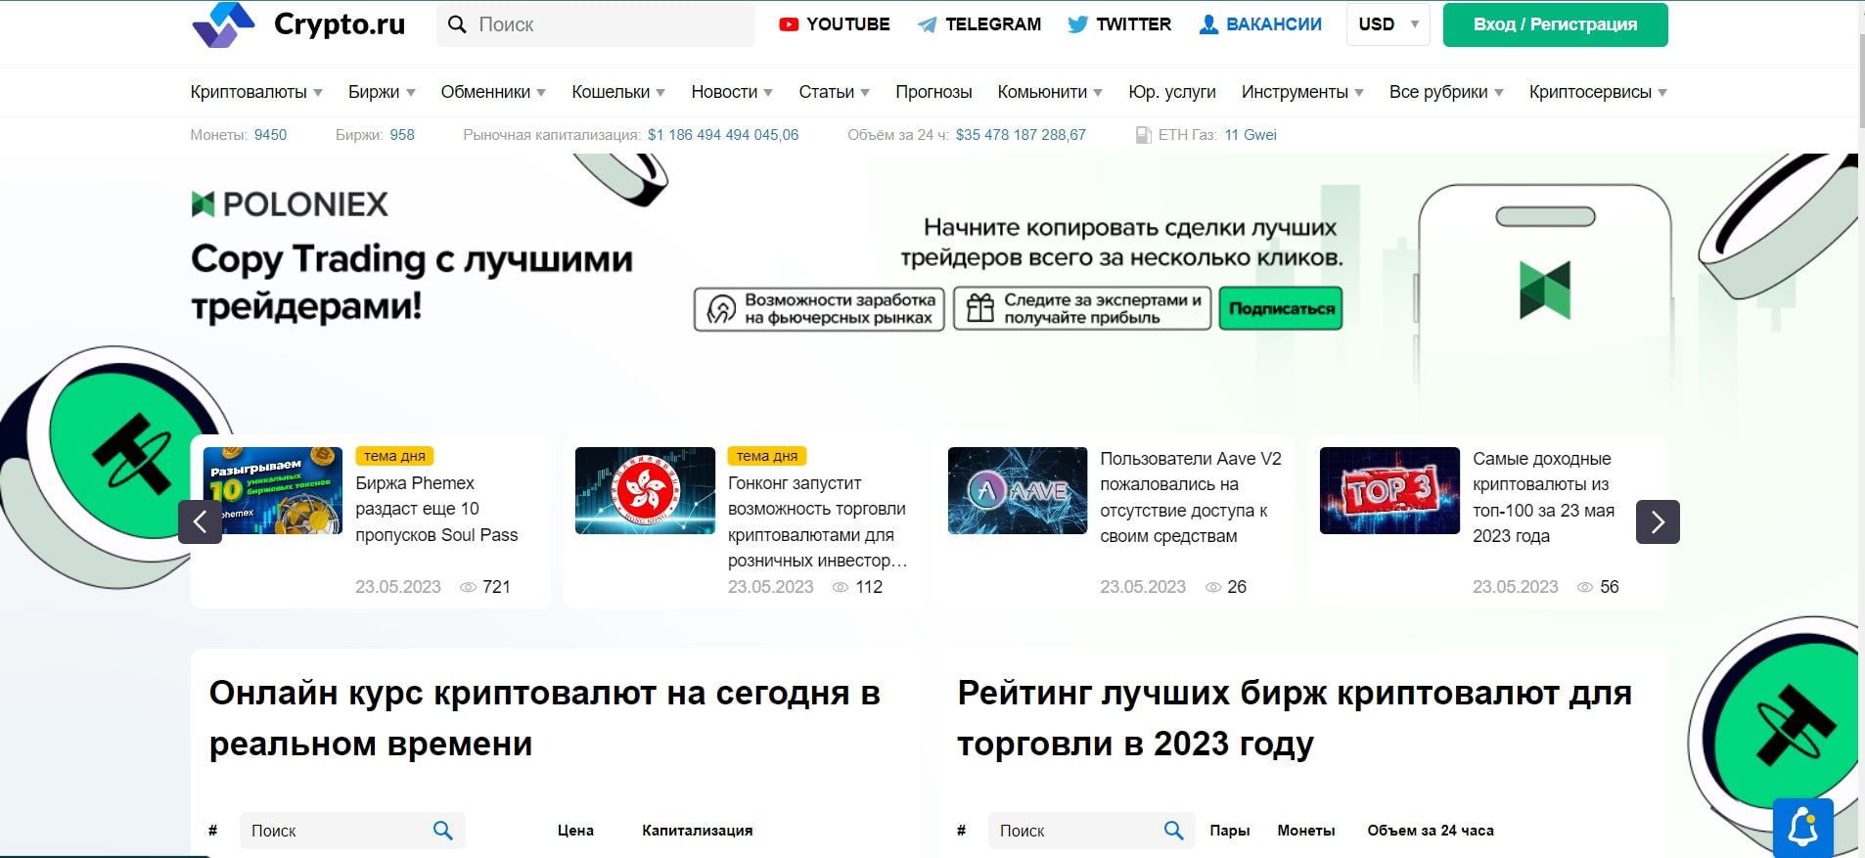Click the AAVE article thumbnail
Screen dimensions: 1865x858
pos(1018,490)
